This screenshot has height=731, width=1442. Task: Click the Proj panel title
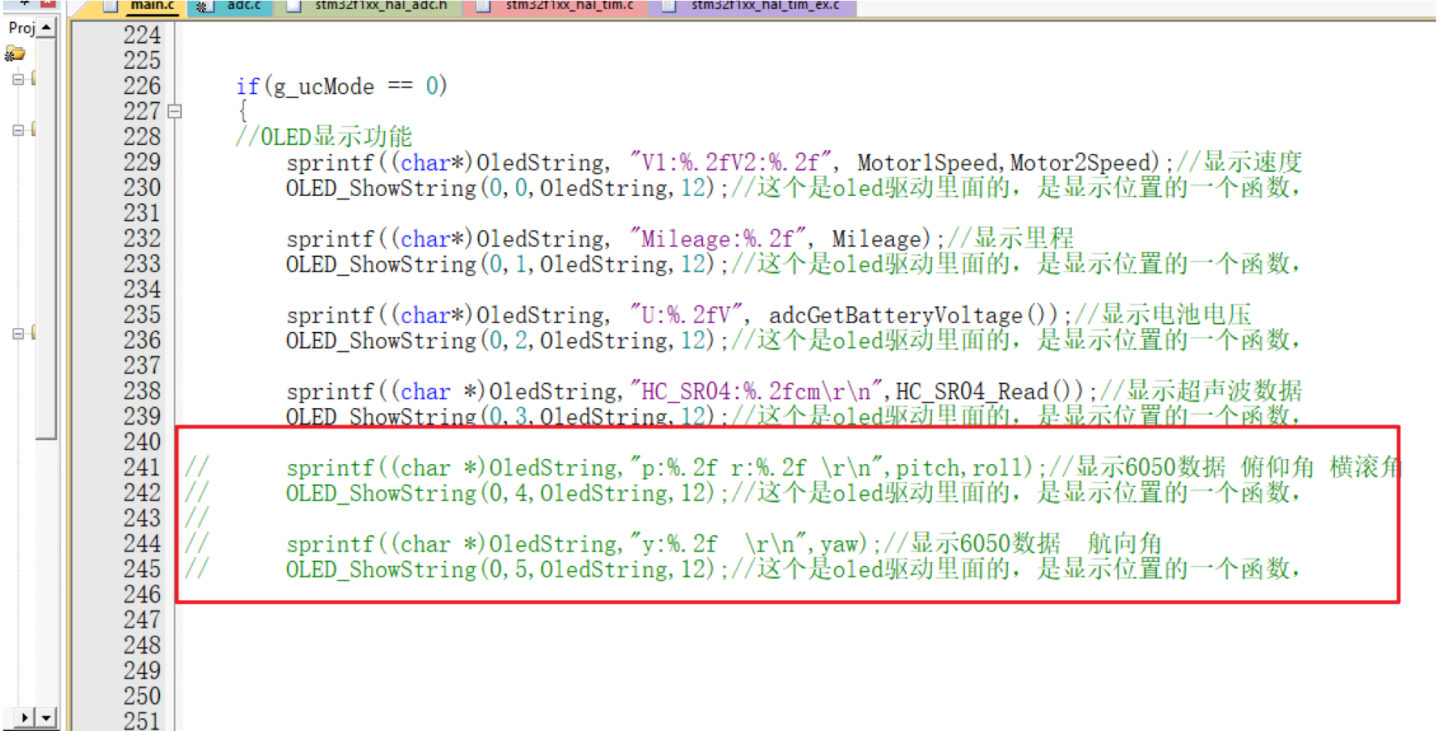[x=21, y=28]
